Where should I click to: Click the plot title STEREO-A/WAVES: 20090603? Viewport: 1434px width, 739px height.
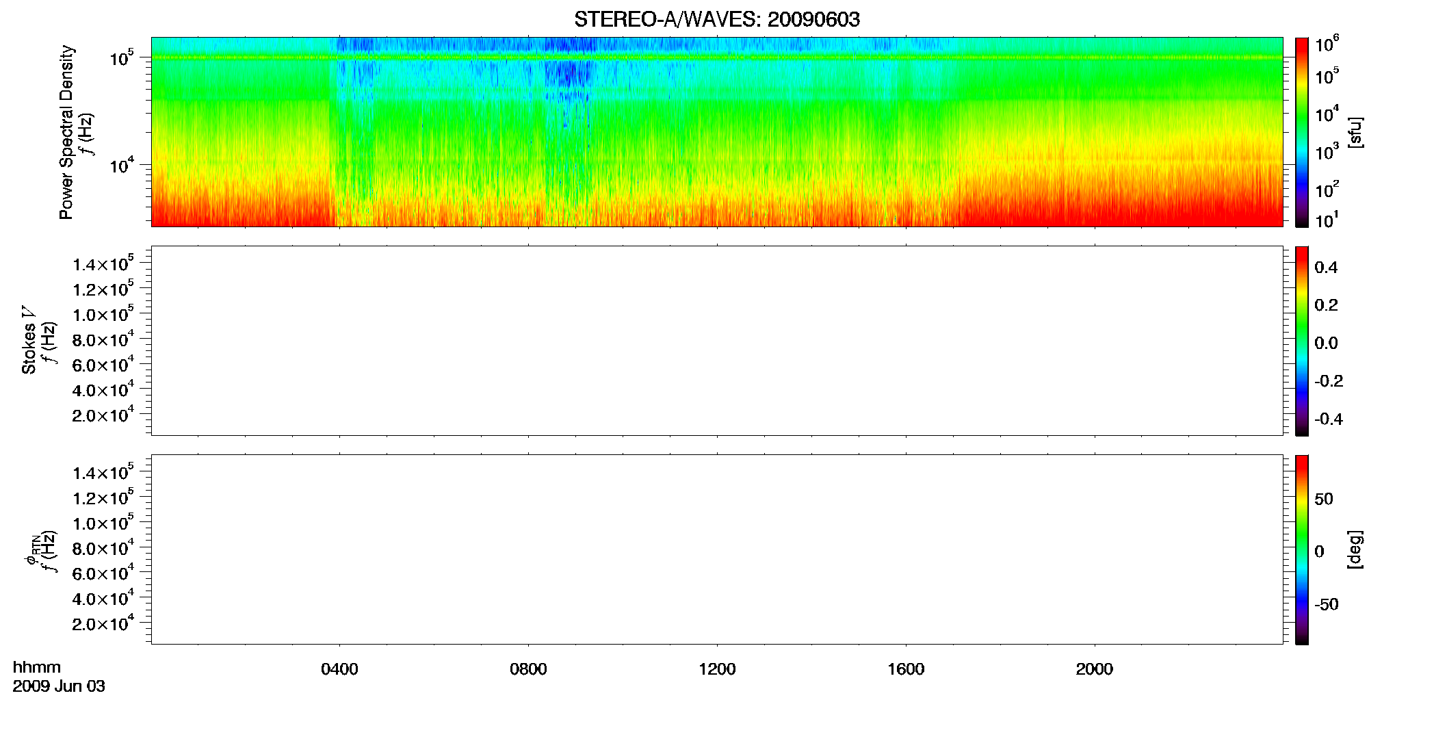point(717,19)
